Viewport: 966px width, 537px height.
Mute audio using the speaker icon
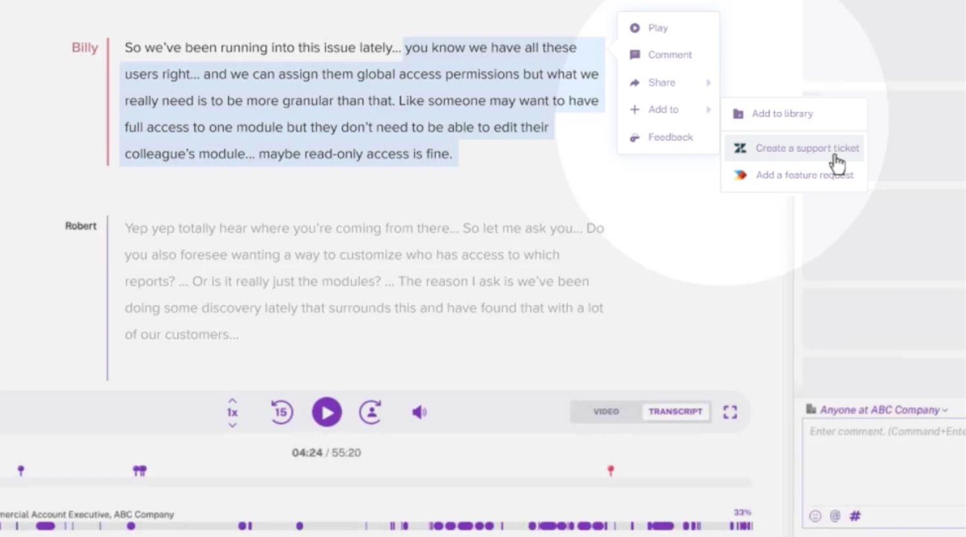(x=419, y=412)
